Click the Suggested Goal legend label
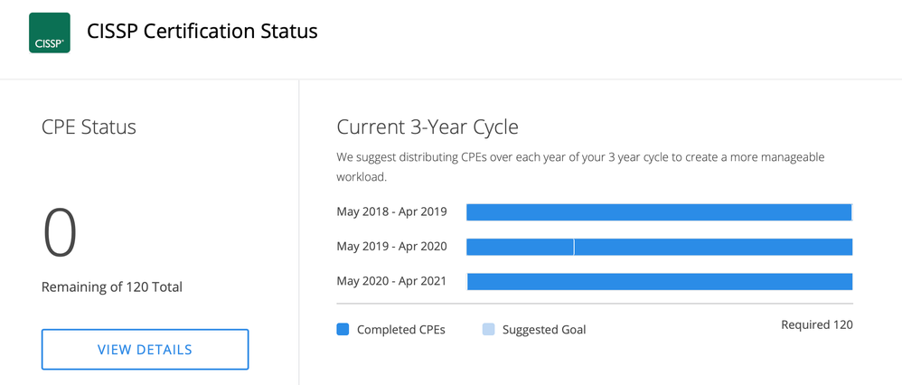Viewport: 902px width, 385px height. [544, 330]
